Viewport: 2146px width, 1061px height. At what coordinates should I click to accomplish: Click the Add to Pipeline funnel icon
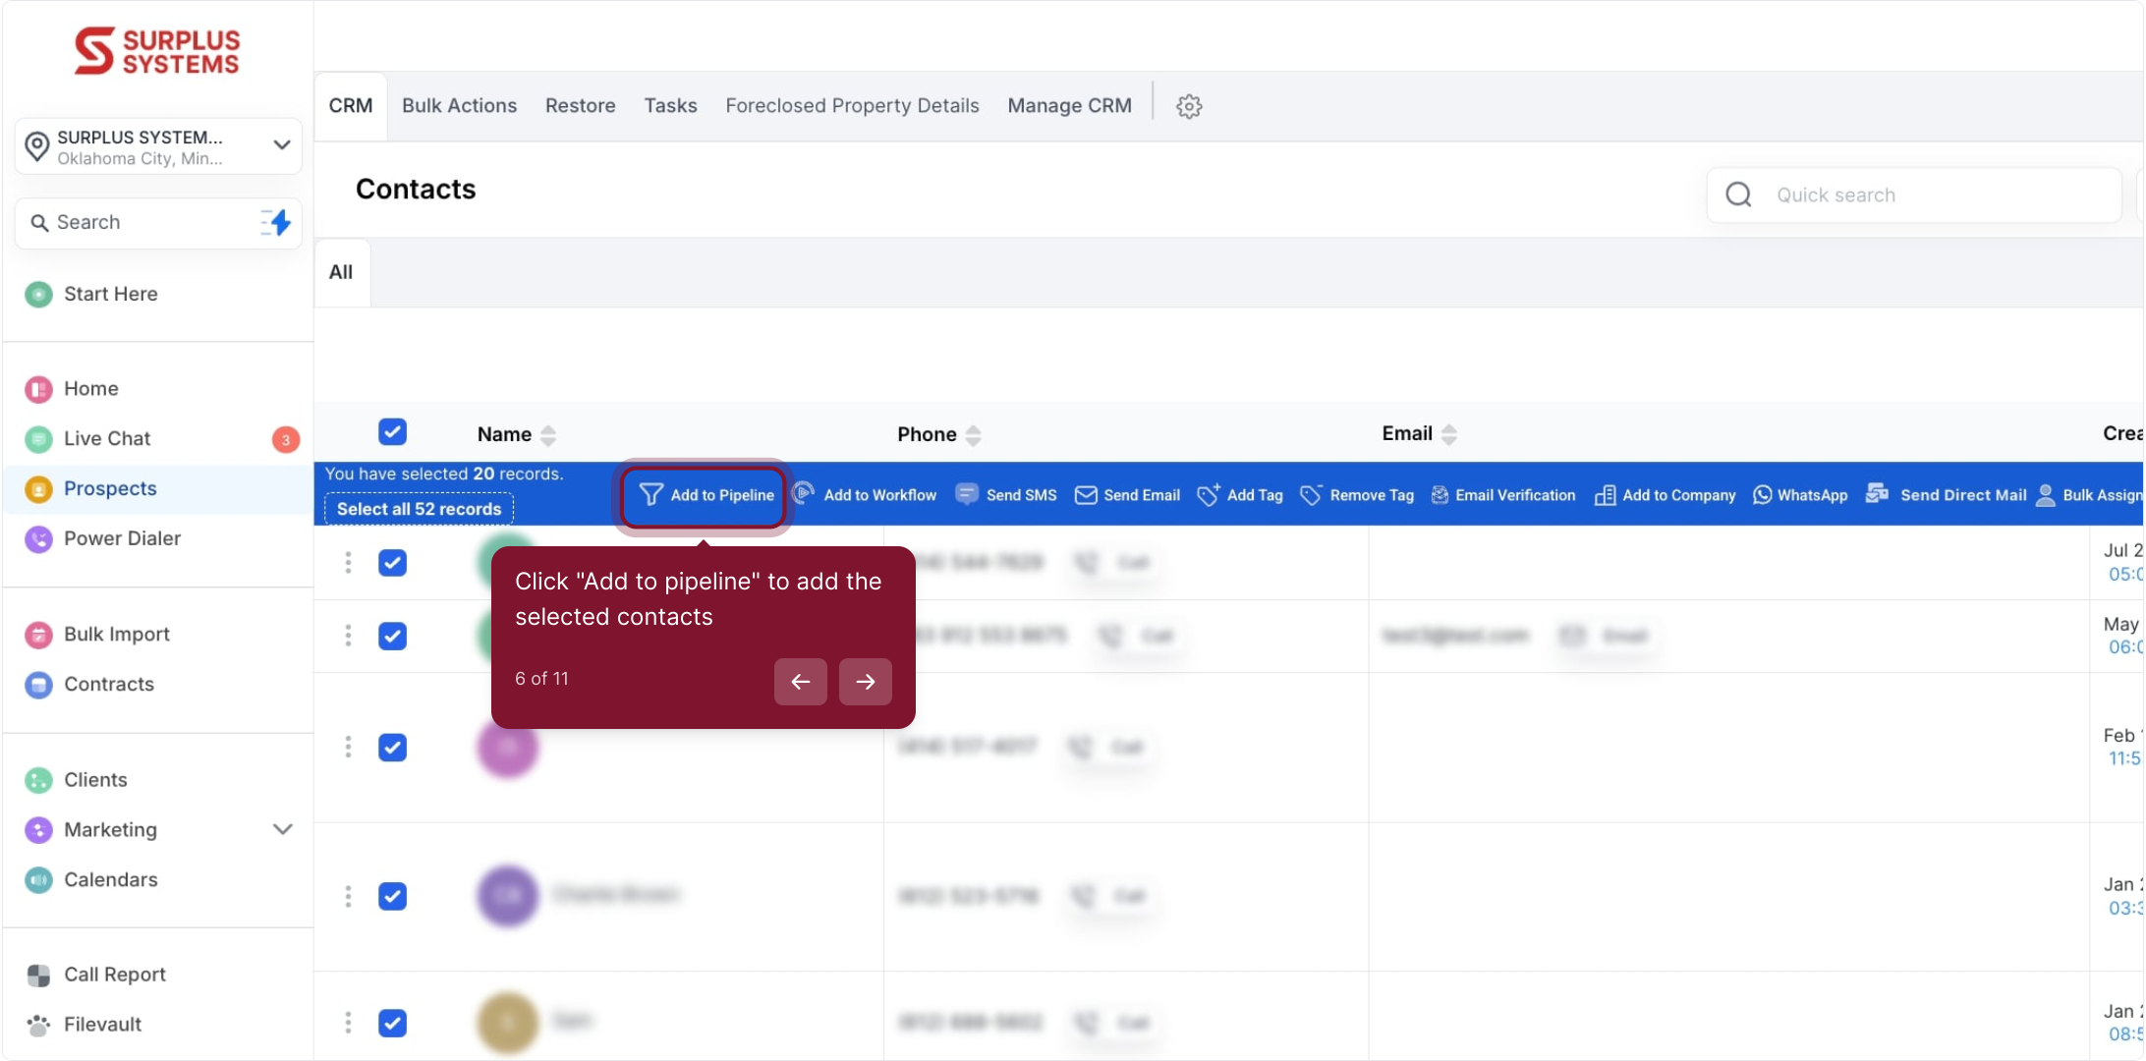650,495
